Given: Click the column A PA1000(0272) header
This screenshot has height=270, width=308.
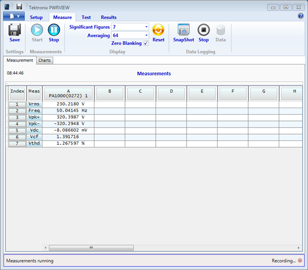Looking at the screenshot, I should [x=68, y=94].
